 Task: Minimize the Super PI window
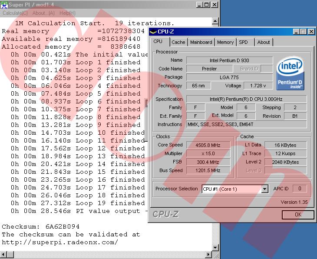[x=200, y=5]
